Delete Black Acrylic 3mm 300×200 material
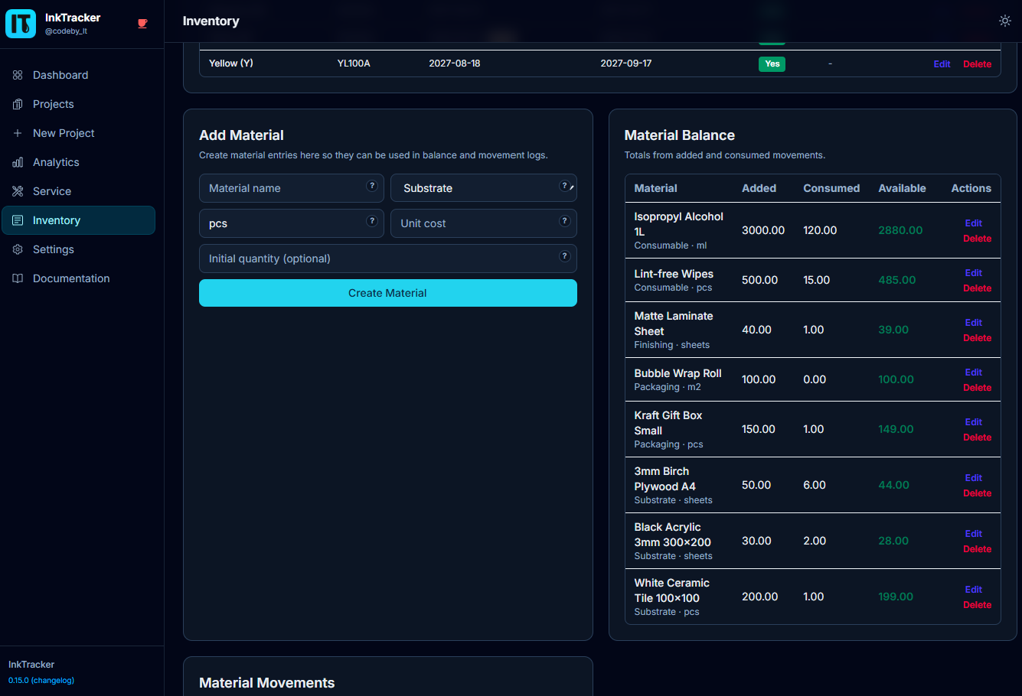The width and height of the screenshot is (1022, 696). (978, 549)
